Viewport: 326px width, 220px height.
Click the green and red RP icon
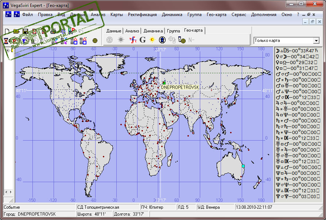point(71,31)
